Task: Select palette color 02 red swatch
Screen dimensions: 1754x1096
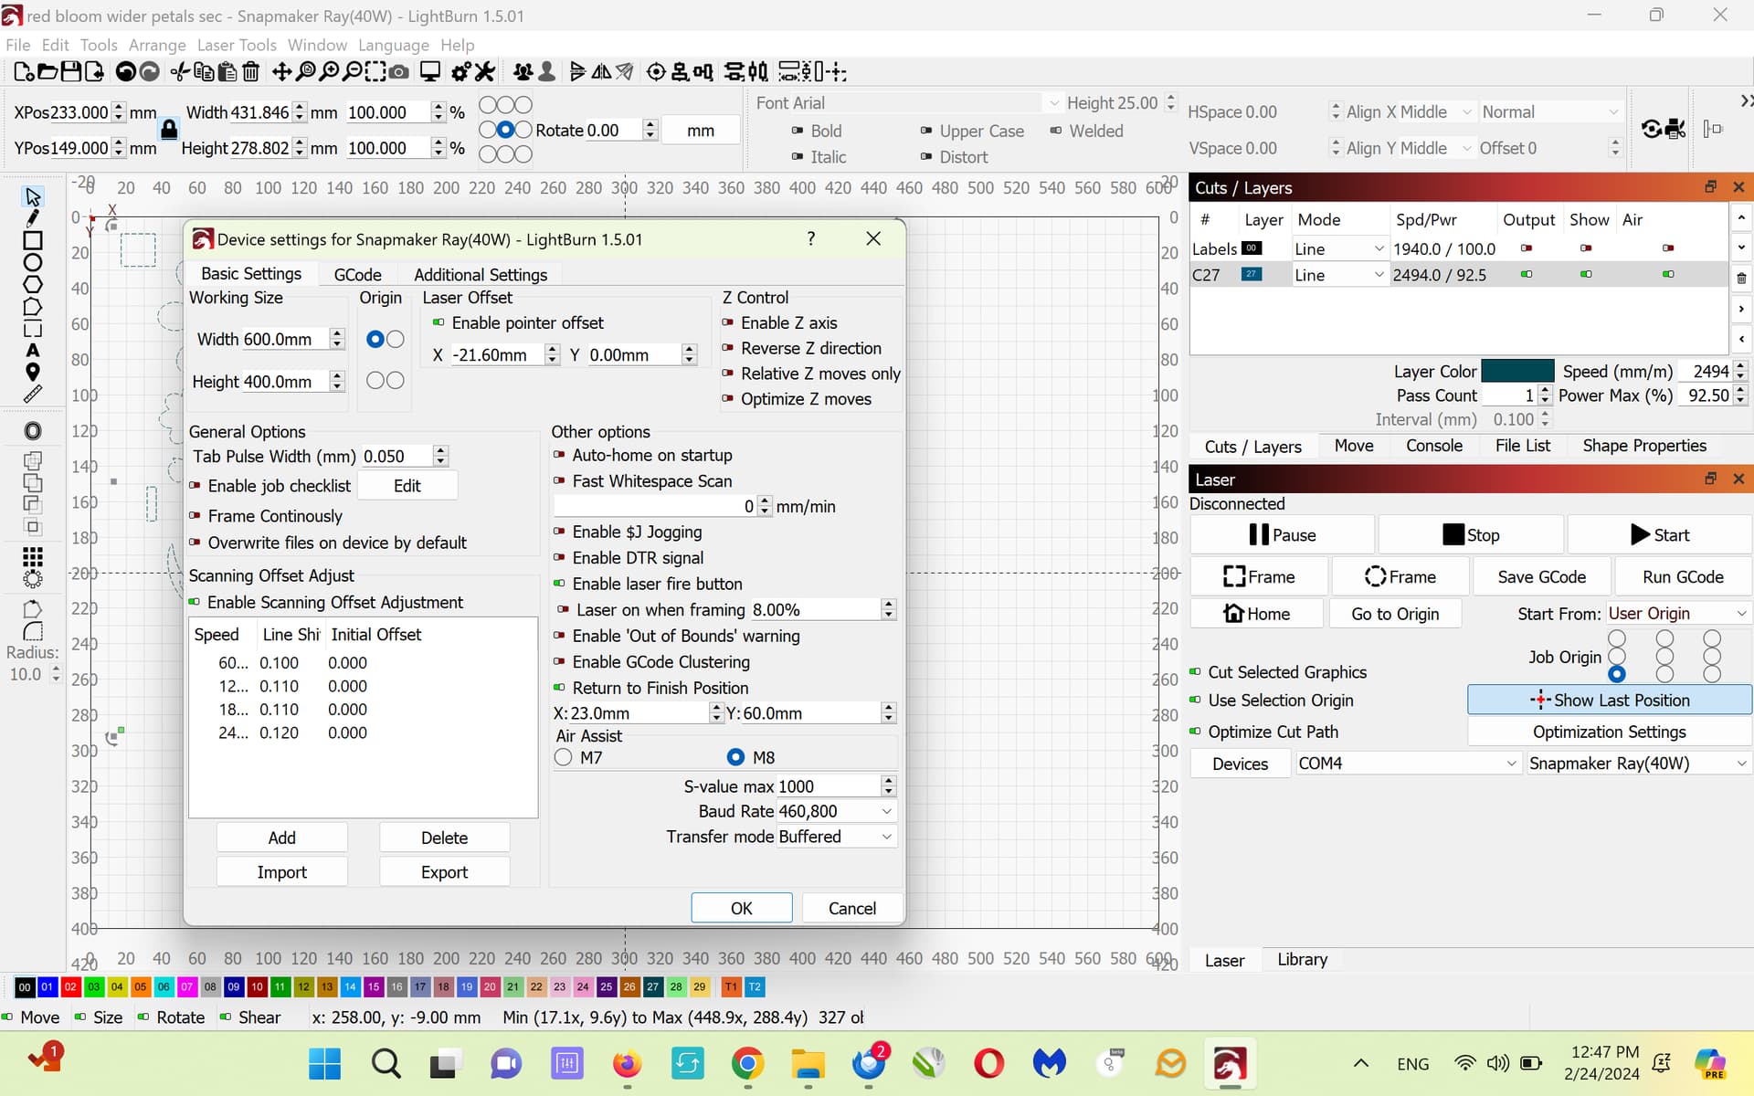Action: (x=70, y=987)
